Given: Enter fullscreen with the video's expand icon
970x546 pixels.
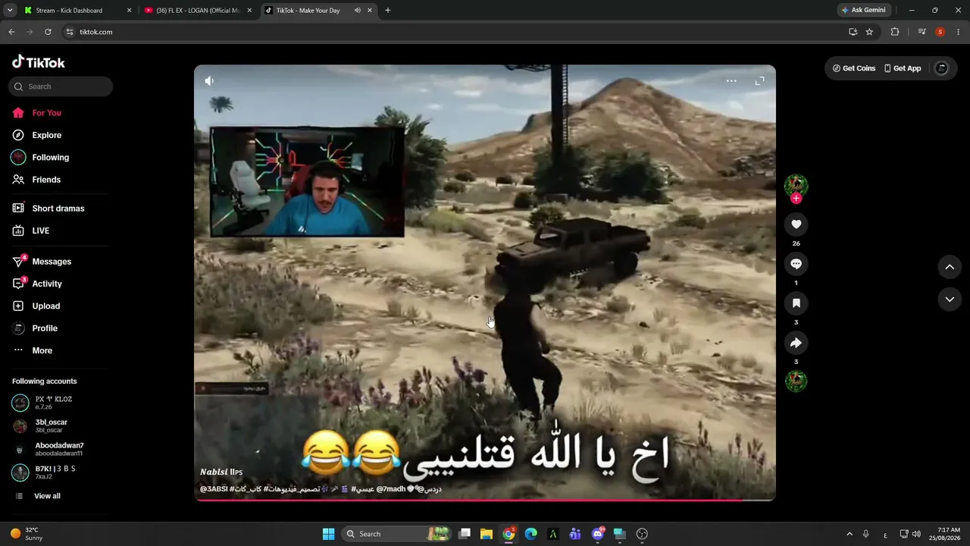Looking at the screenshot, I should 759,80.
